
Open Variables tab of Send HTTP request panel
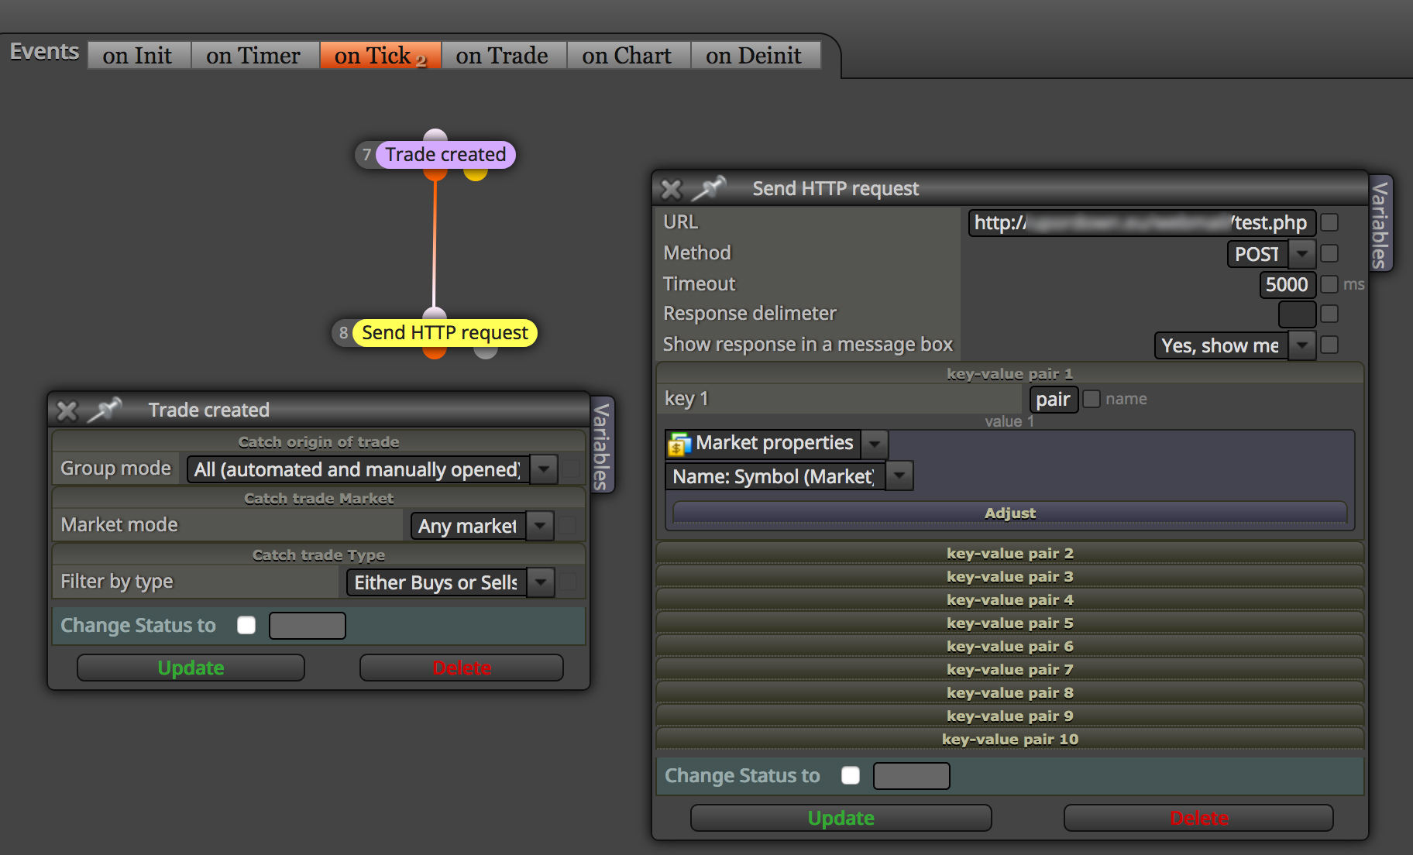click(1380, 225)
